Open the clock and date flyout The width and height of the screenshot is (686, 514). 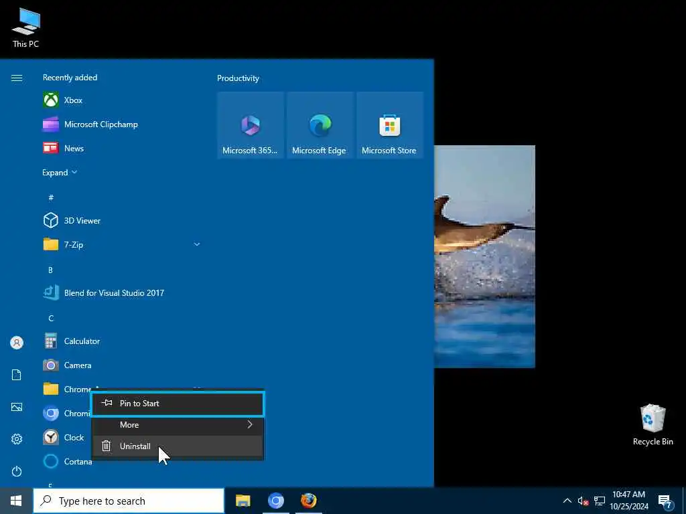(628, 501)
